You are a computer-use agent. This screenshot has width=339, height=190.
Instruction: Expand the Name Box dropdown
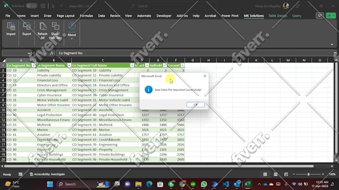(29, 53)
